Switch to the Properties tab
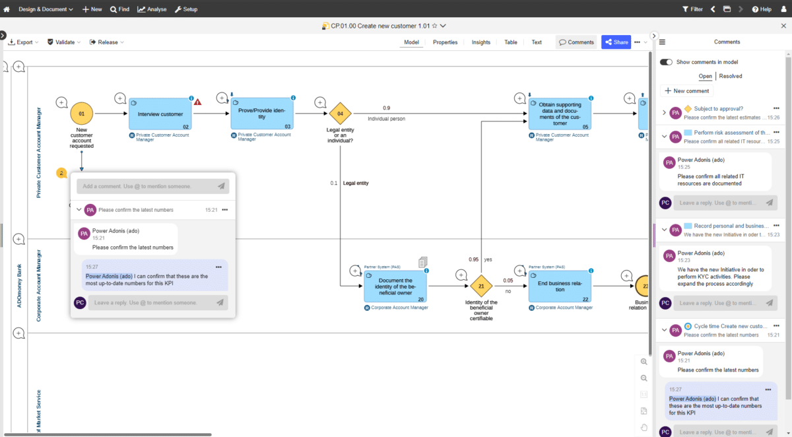This screenshot has height=437, width=792. point(445,42)
